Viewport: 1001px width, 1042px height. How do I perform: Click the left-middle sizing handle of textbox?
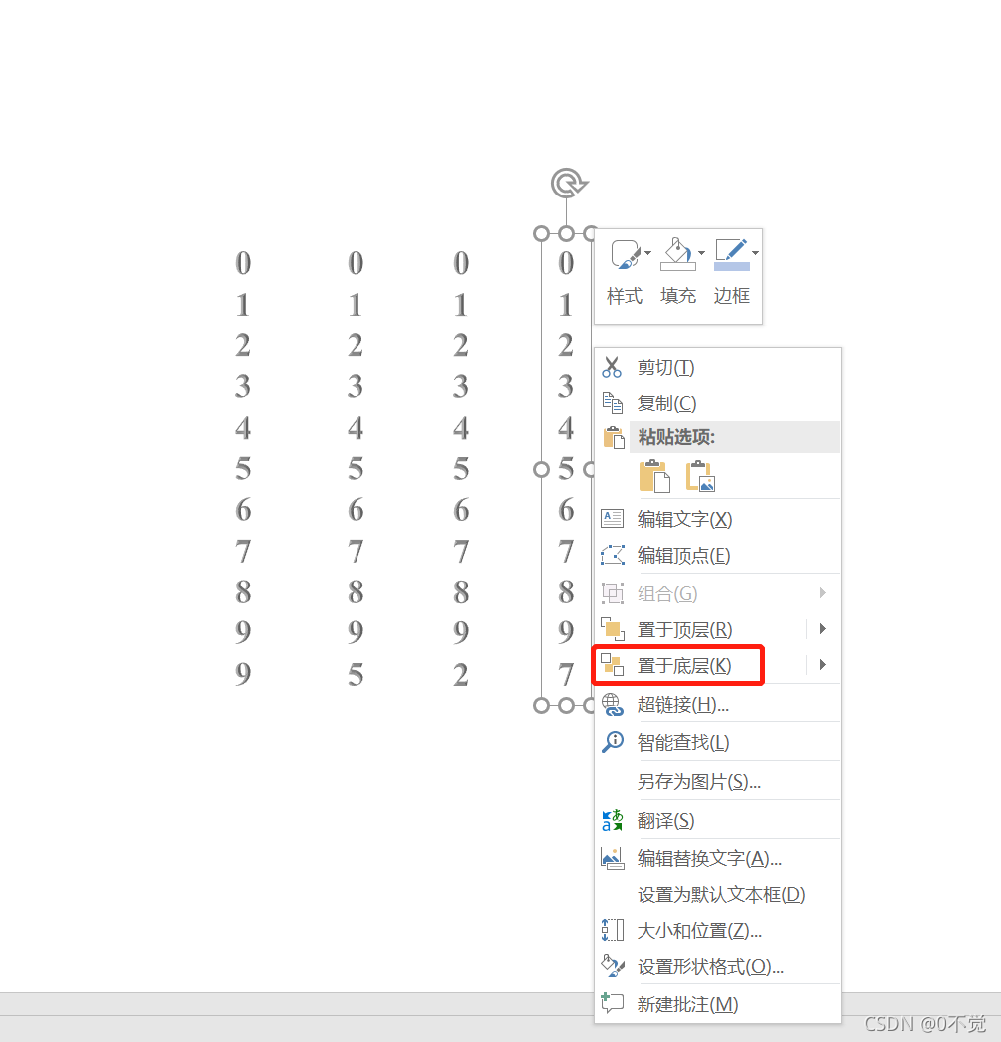(541, 469)
